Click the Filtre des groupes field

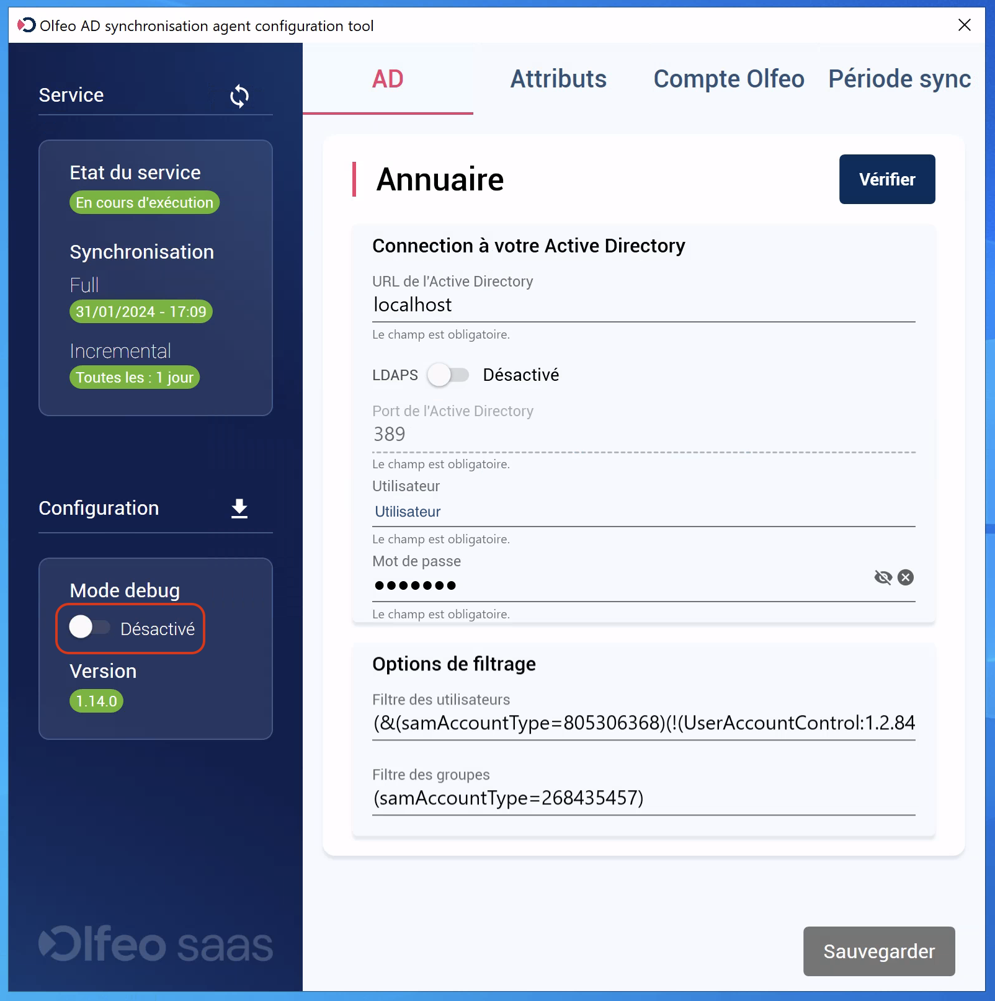tap(643, 798)
